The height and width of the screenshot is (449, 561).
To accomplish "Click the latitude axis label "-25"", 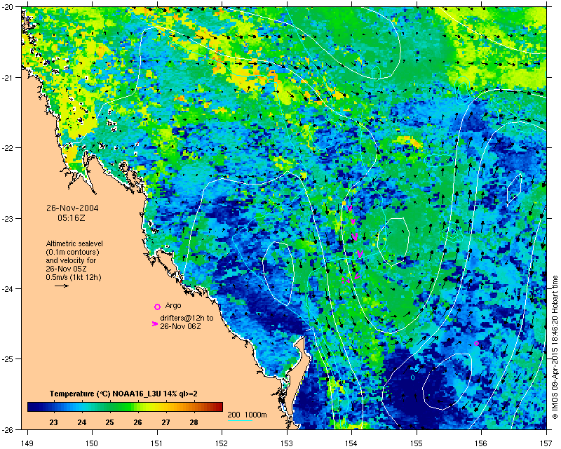I will pos(7,359).
